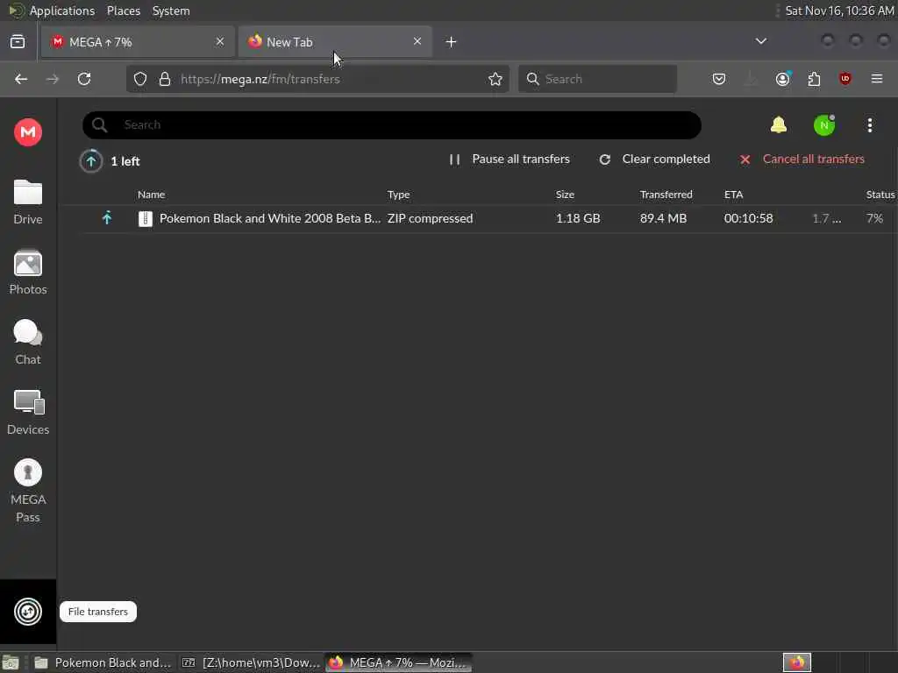Open the Photos section
The height and width of the screenshot is (673, 898).
click(x=27, y=273)
